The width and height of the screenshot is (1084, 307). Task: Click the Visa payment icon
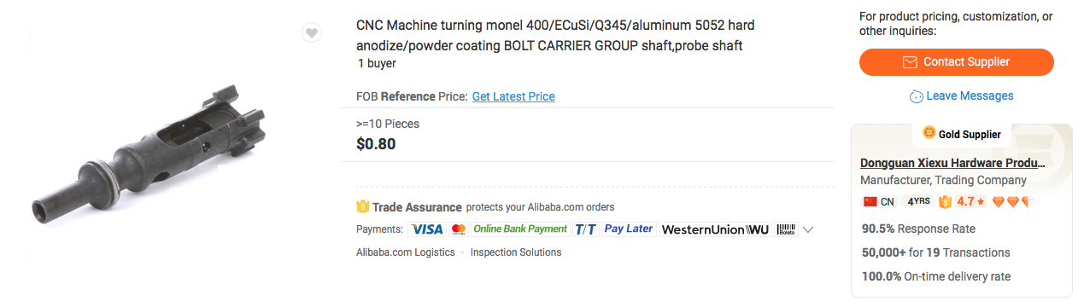(426, 229)
